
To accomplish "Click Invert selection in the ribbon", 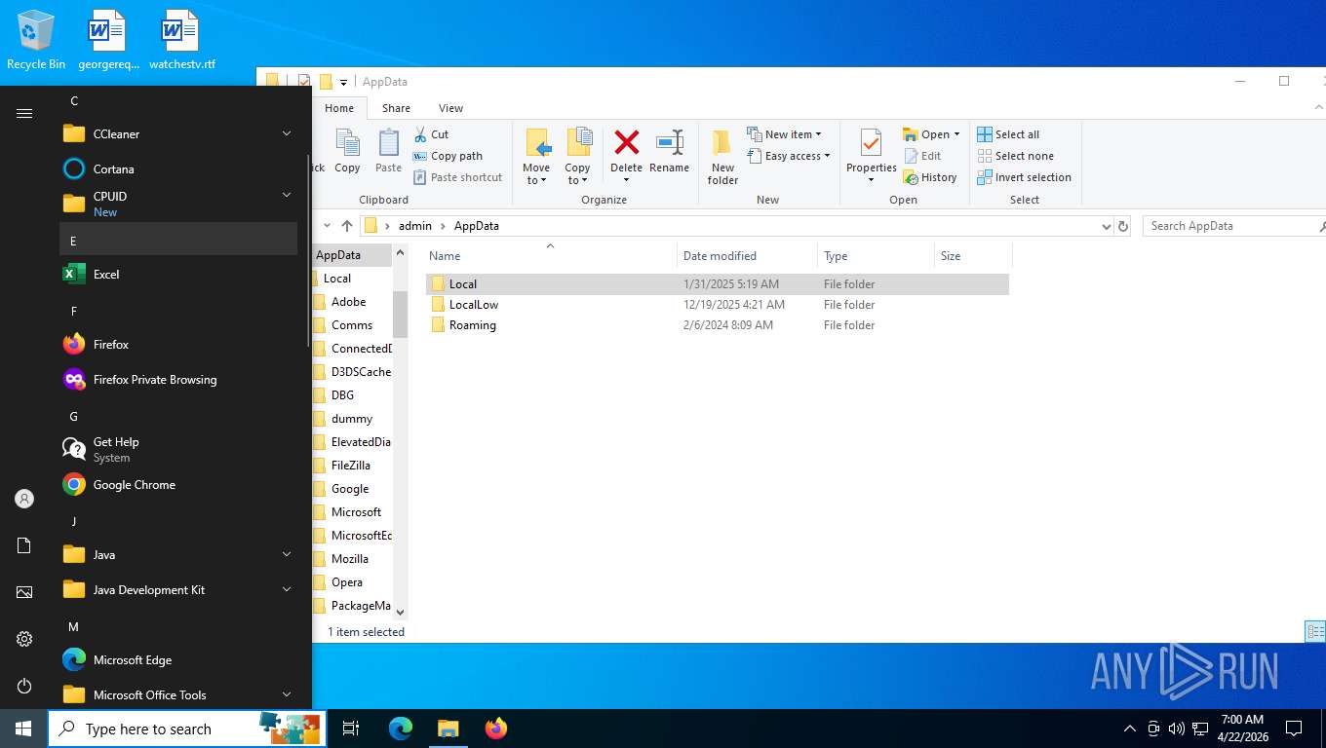I will pos(1024,177).
